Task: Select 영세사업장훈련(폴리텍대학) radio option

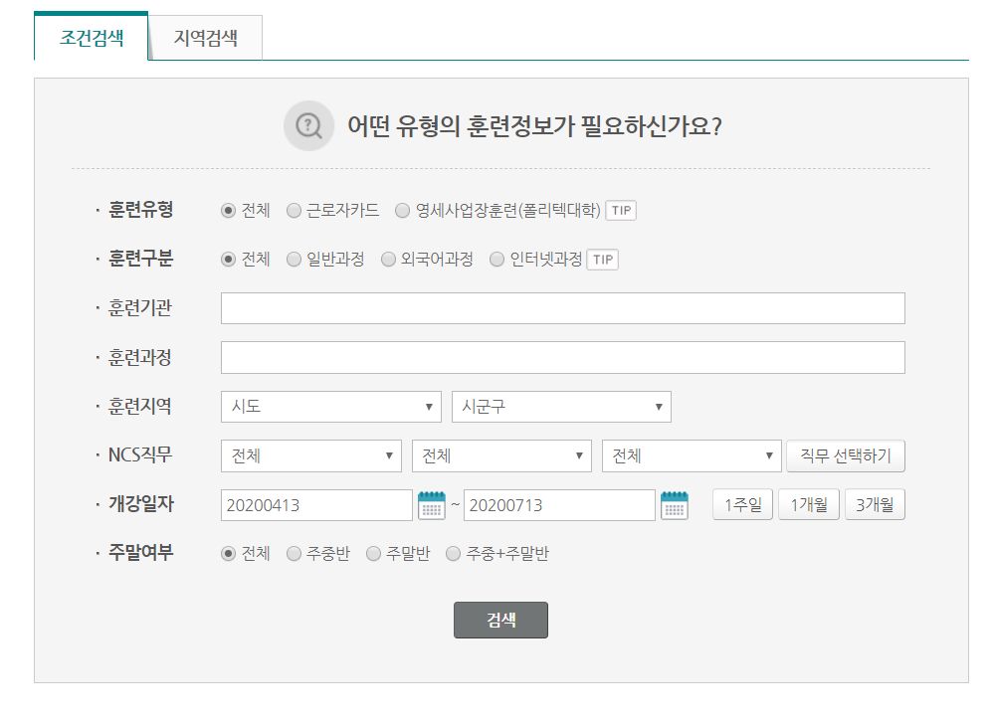Action: click(402, 210)
